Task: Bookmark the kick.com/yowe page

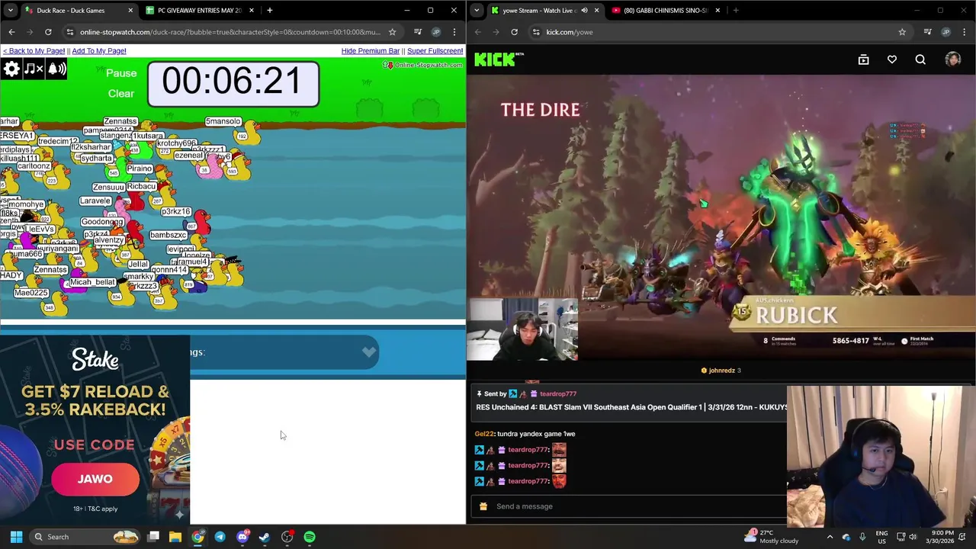Action: click(902, 32)
